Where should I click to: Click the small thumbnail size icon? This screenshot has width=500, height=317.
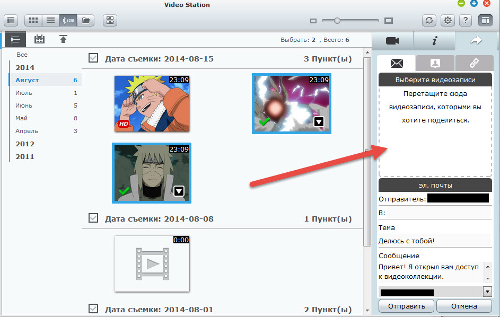pyautogui.click(x=313, y=21)
